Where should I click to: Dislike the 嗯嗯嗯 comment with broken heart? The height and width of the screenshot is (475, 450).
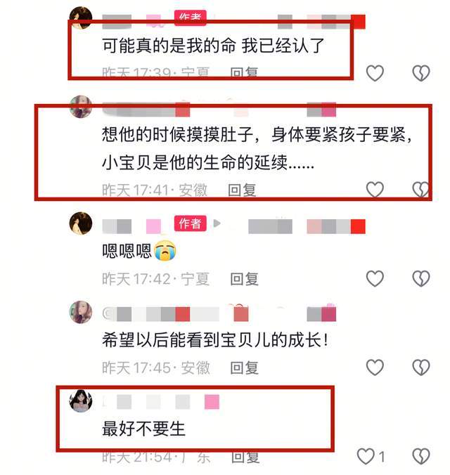click(421, 278)
